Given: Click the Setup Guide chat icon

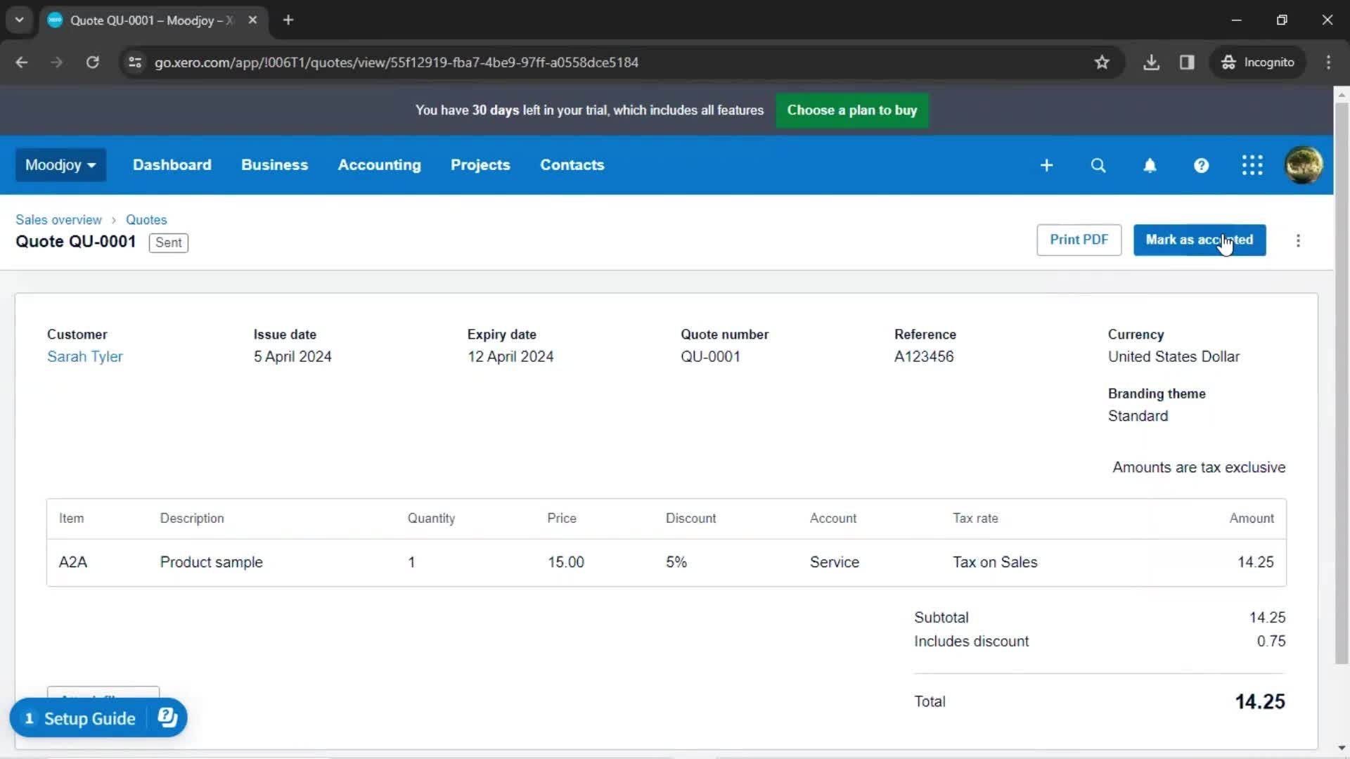Looking at the screenshot, I should coord(167,718).
